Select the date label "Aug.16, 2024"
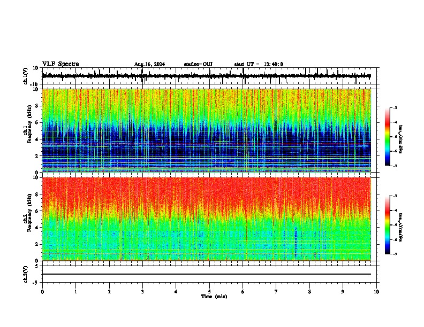 149,64
